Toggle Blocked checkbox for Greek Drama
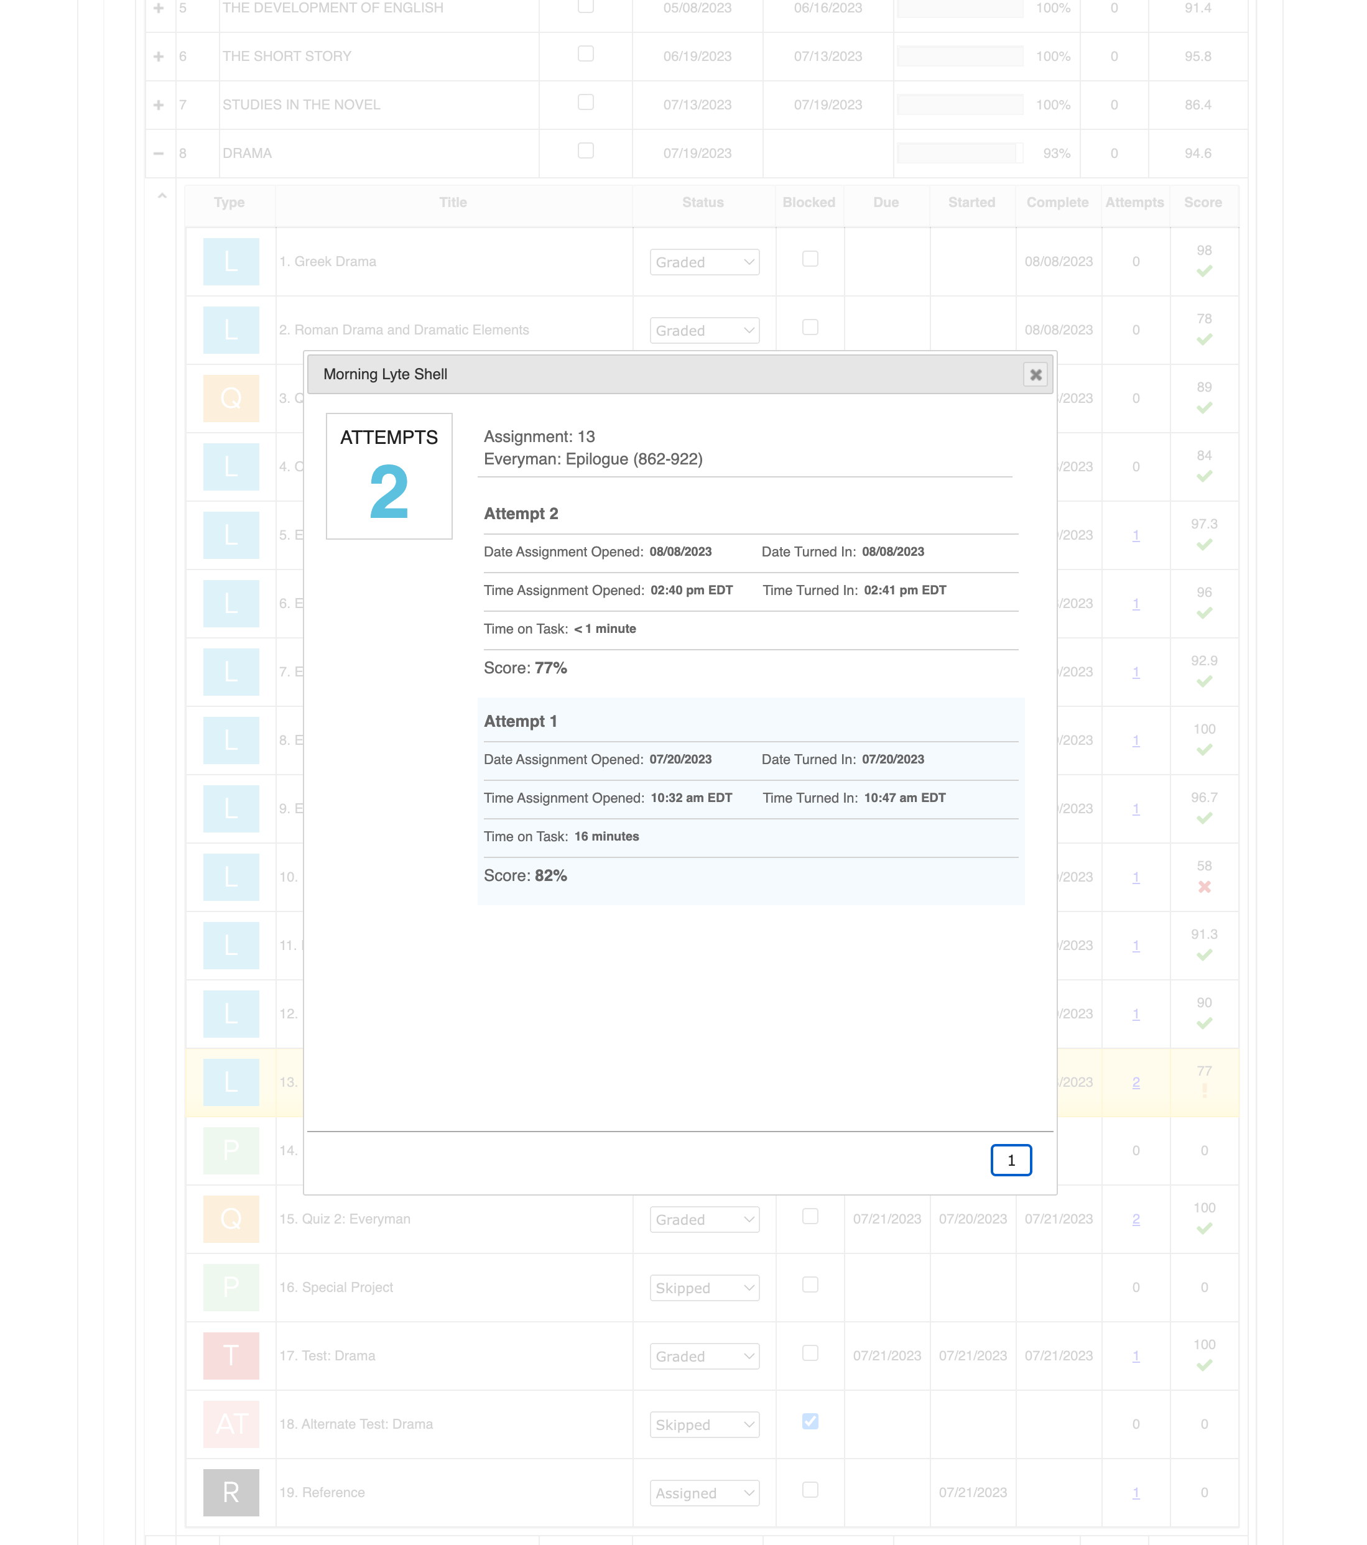The width and height of the screenshot is (1367, 1545). [810, 259]
